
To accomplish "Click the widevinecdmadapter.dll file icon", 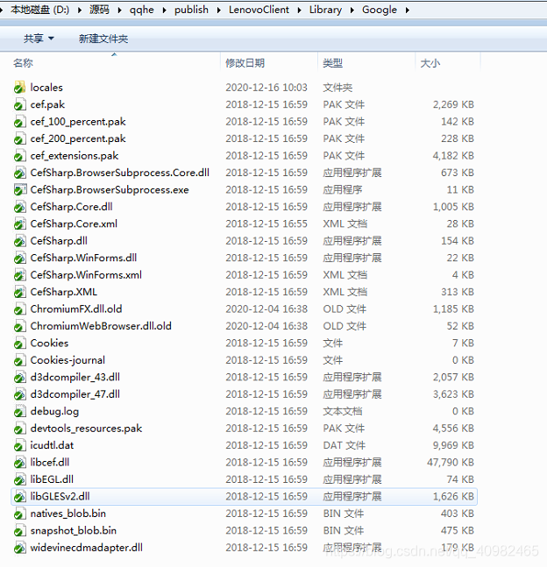I will pos(20,548).
